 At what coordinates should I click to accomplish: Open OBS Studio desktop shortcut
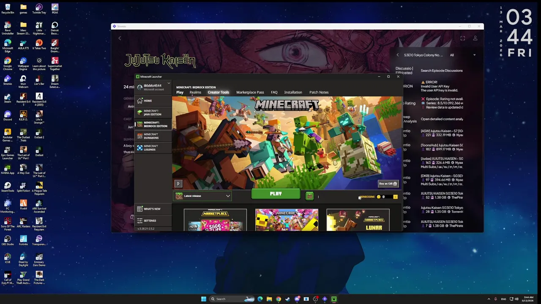pos(8,240)
